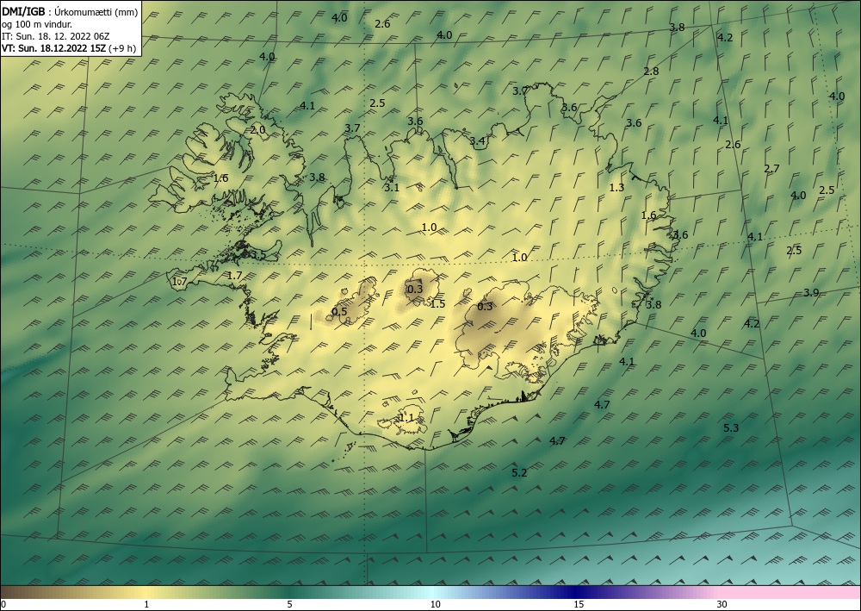The width and height of the screenshot is (861, 611).
Task: Click the 10 tick label on the color scale
Action: click(435, 604)
